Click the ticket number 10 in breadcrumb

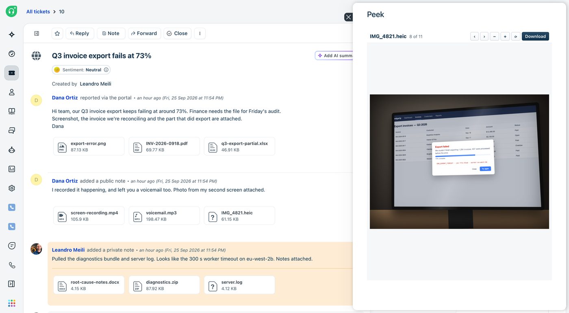[x=62, y=12]
